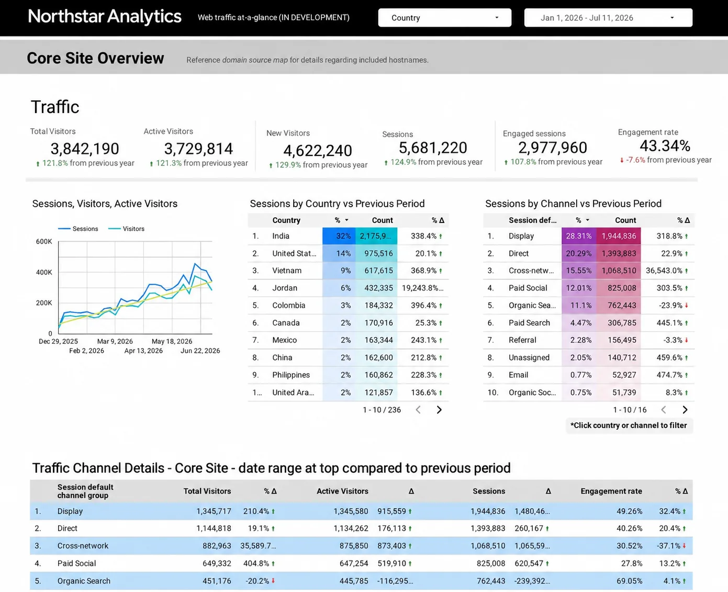Filter by Direct in Sessions by Channel table
This screenshot has width=728, height=592.
point(519,253)
